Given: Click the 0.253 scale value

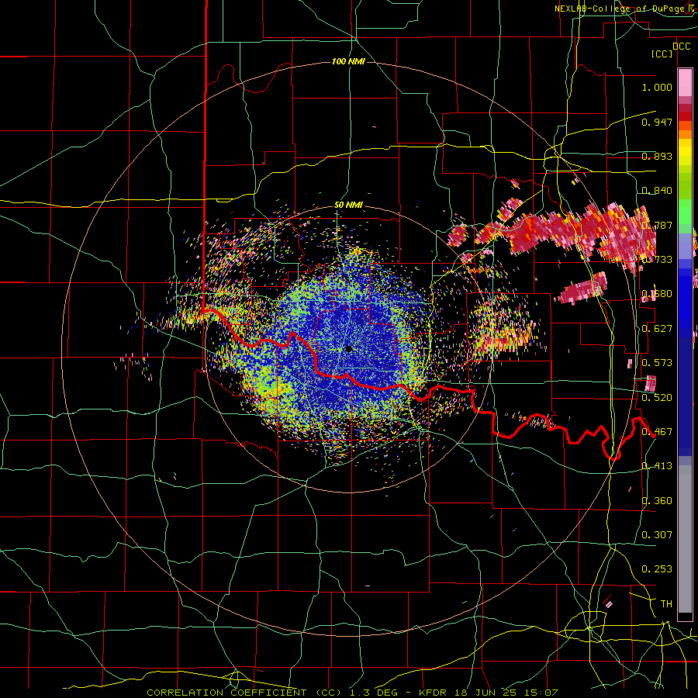Looking at the screenshot, I should tap(657, 569).
